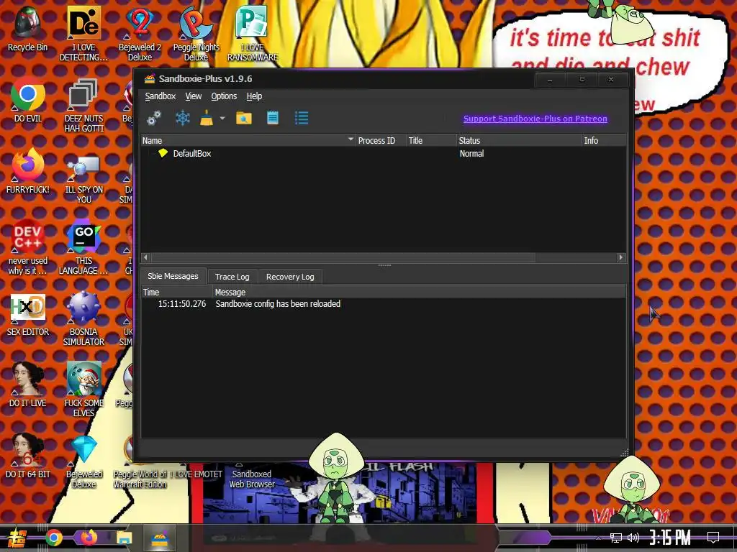The width and height of the screenshot is (737, 552).
Task: Open the Settings gears icon in Sandboxie toolbar
Action: [154, 118]
